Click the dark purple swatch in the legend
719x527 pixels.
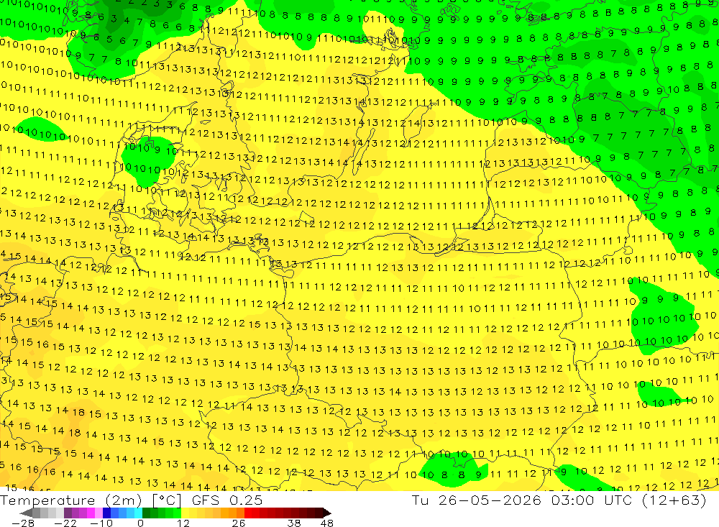coord(68,513)
